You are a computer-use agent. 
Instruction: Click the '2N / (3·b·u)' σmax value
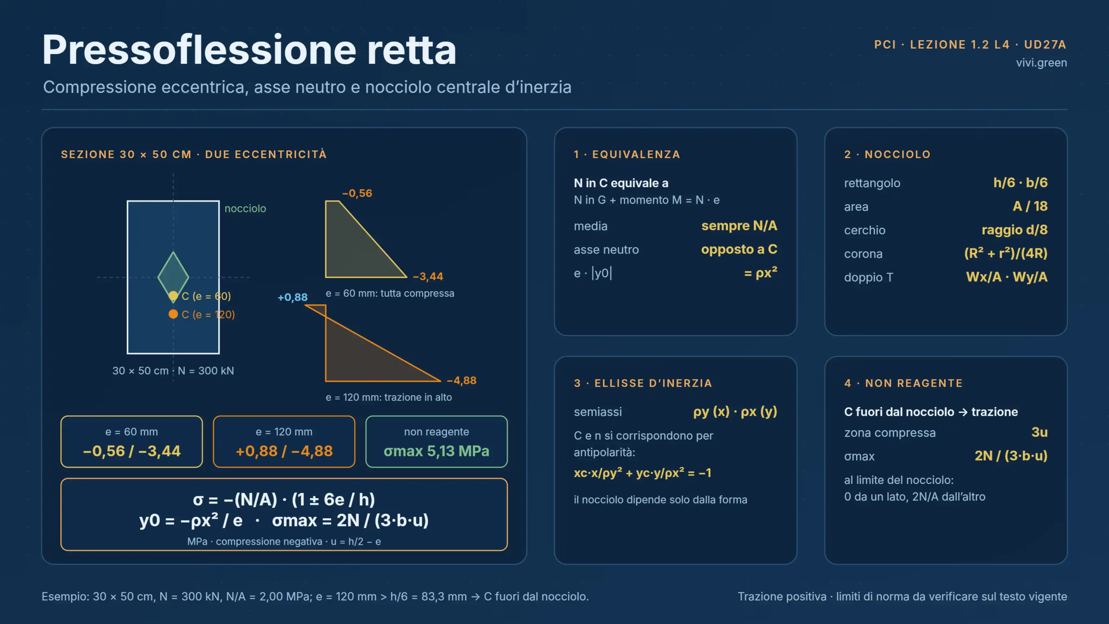1011,456
